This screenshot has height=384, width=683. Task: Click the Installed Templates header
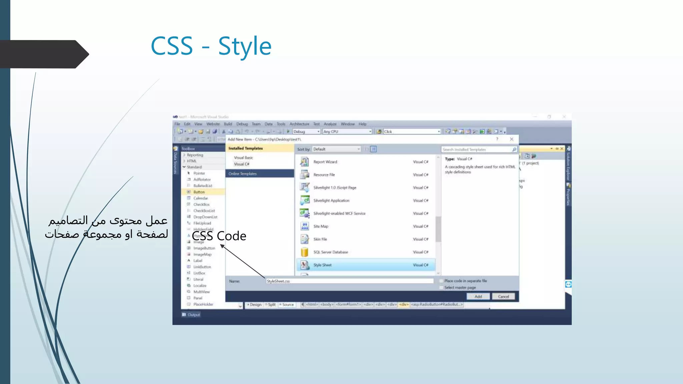(x=260, y=148)
